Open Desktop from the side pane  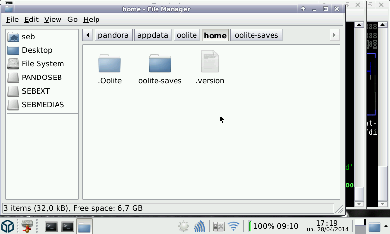[x=37, y=50]
